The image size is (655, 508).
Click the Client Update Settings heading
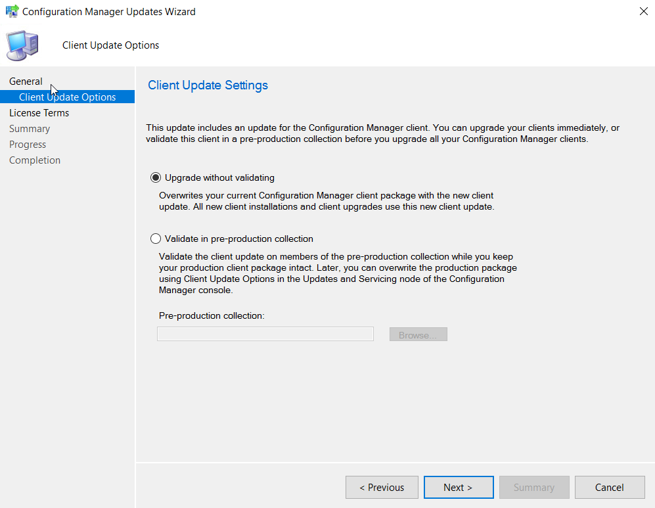click(x=208, y=85)
